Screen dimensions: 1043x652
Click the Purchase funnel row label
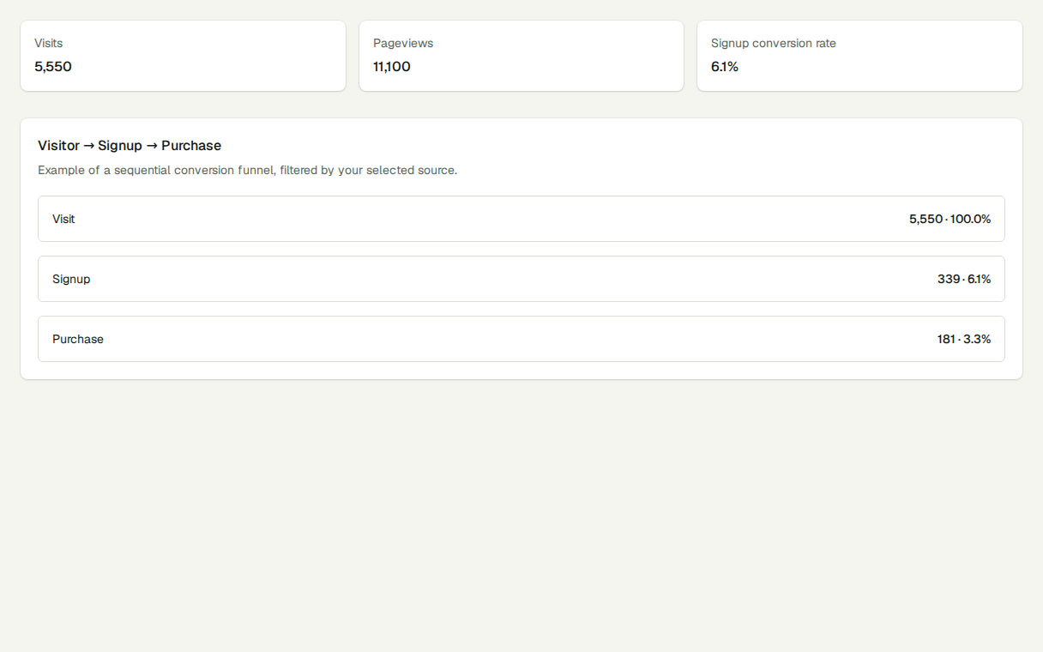78,339
